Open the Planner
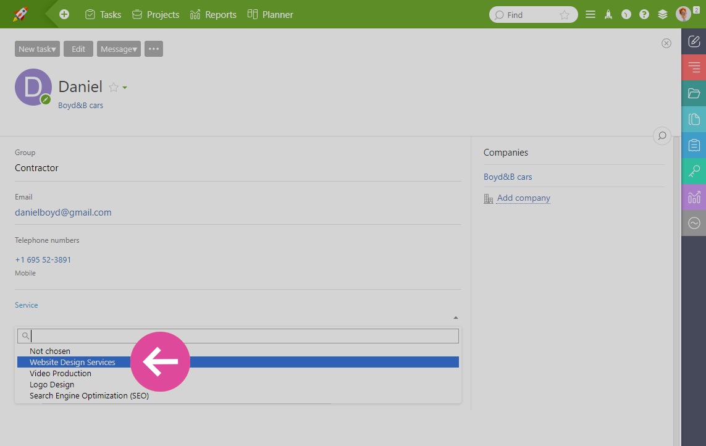This screenshot has height=446, width=706. tap(270, 14)
